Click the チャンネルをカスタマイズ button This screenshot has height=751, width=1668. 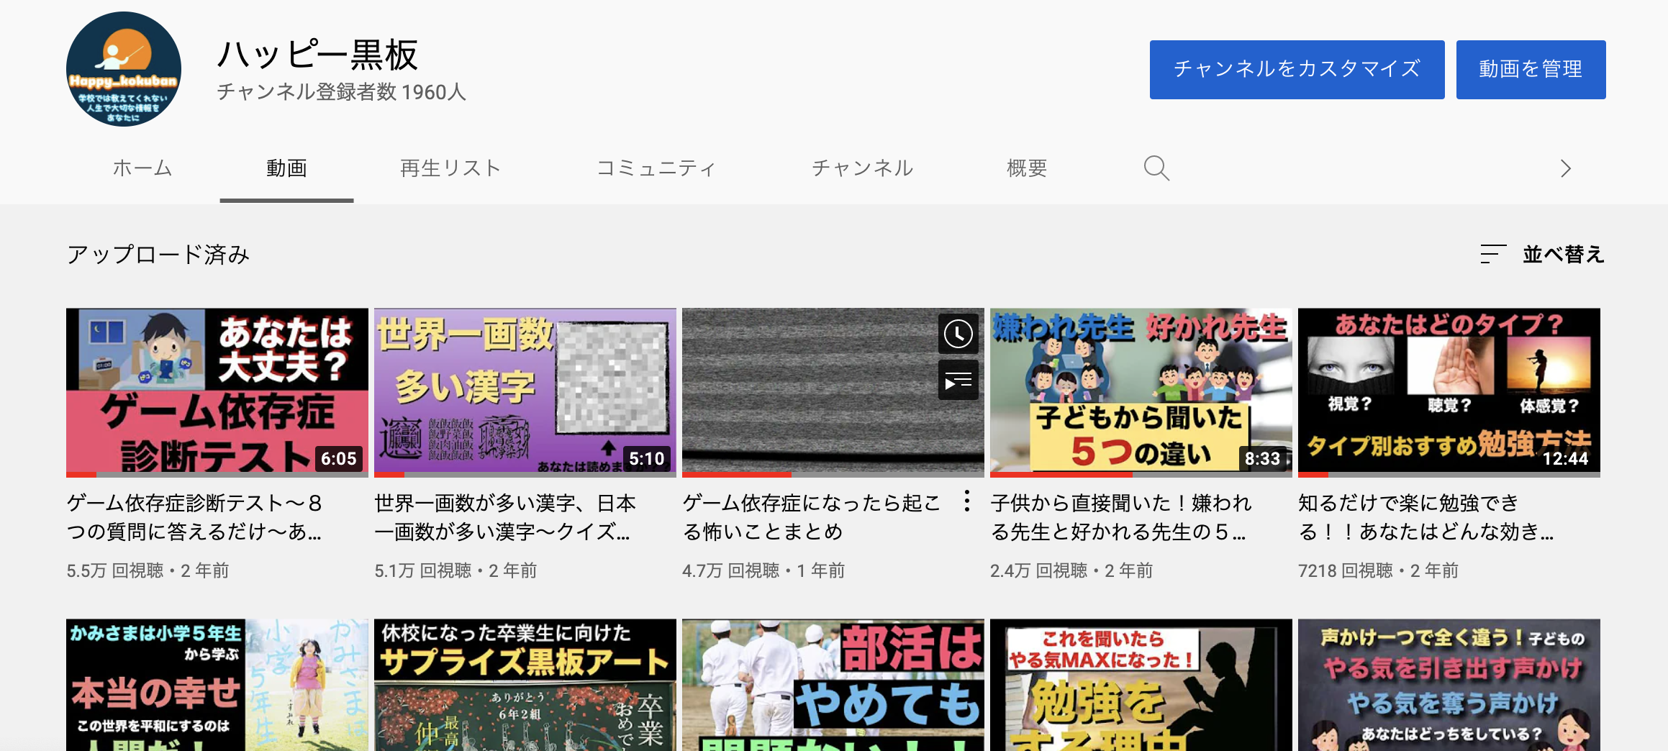[x=1297, y=70]
